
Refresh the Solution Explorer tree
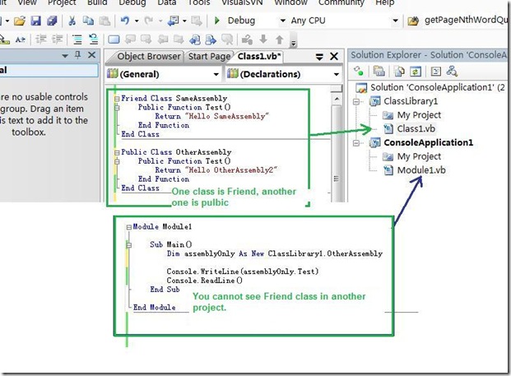[416, 71]
